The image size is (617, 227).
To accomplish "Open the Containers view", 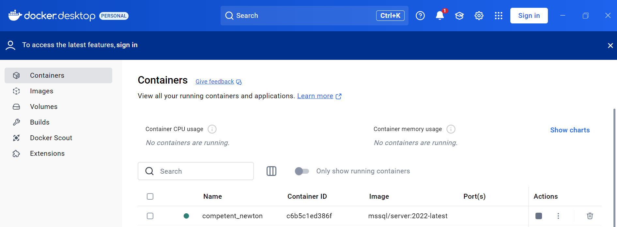I will coord(58,75).
